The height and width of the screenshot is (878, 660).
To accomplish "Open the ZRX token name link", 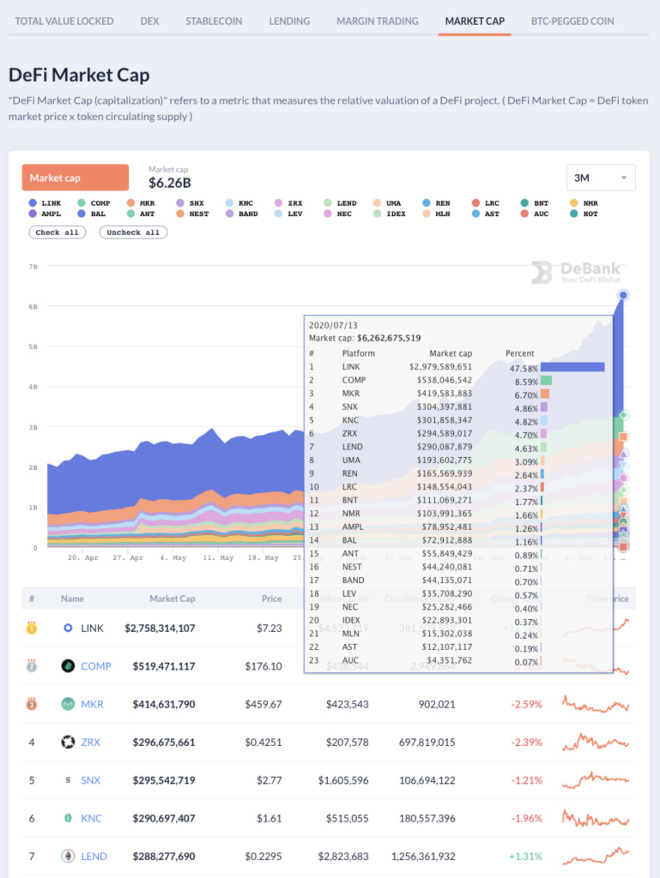I will pos(91,742).
